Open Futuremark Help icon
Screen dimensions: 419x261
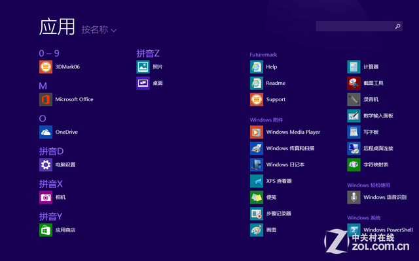(x=257, y=67)
